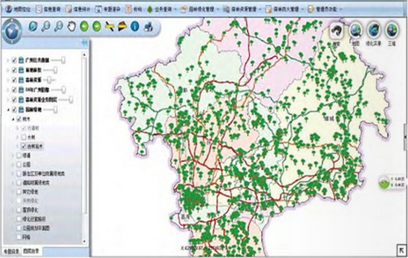The image size is (408, 258).
Task: Collapse the 园林绿地 layer tree node
Action: [8, 110]
